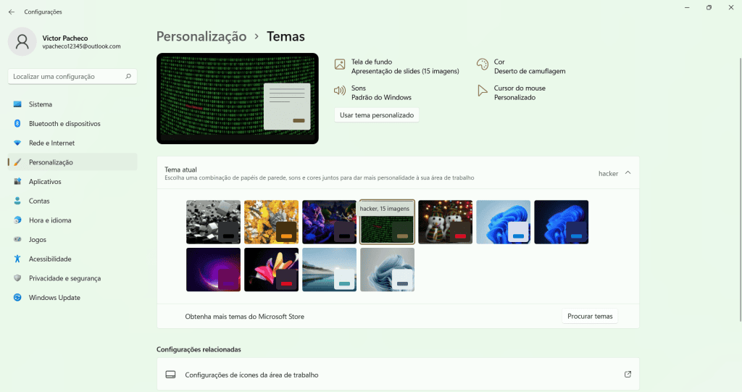The image size is (742, 392).
Task: Select Jogos in the sidebar
Action: [72, 240]
